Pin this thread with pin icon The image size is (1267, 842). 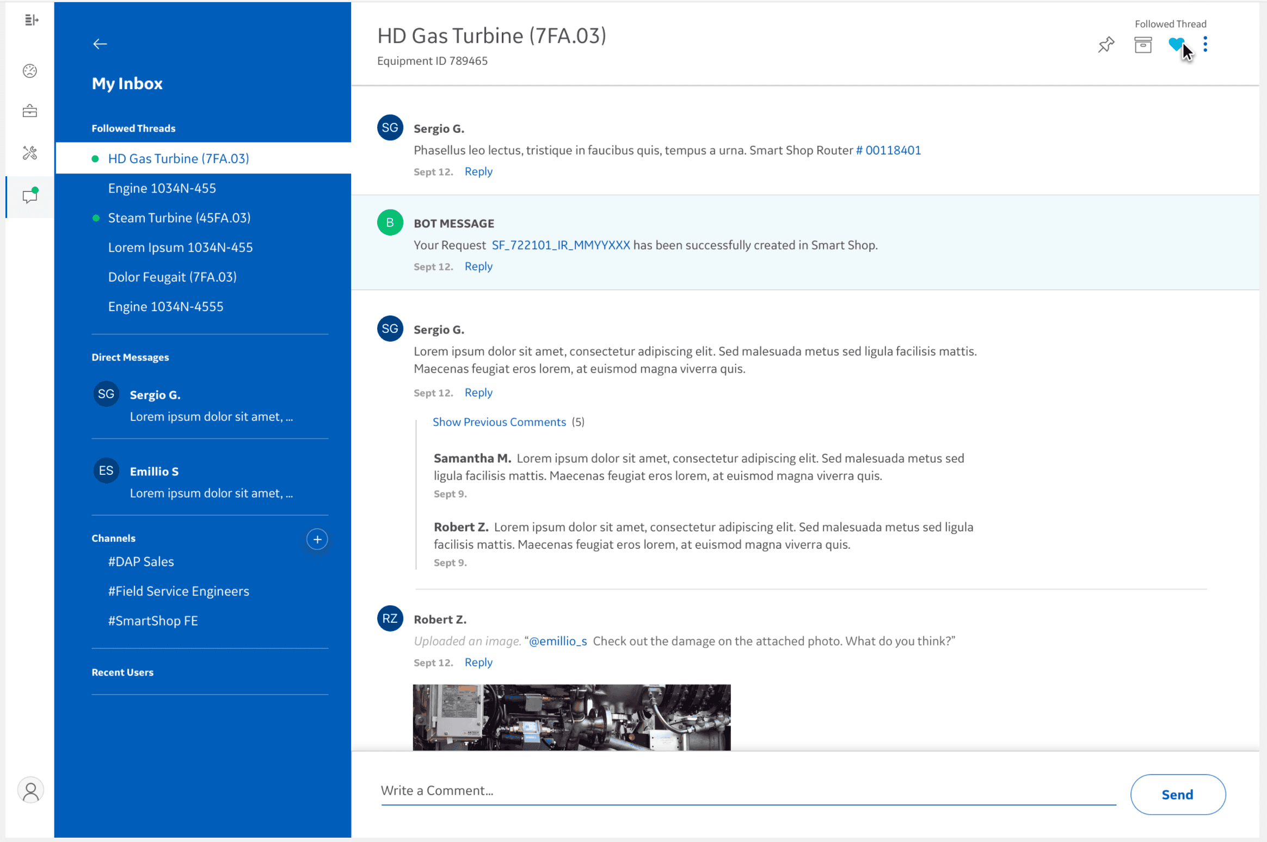1106,45
